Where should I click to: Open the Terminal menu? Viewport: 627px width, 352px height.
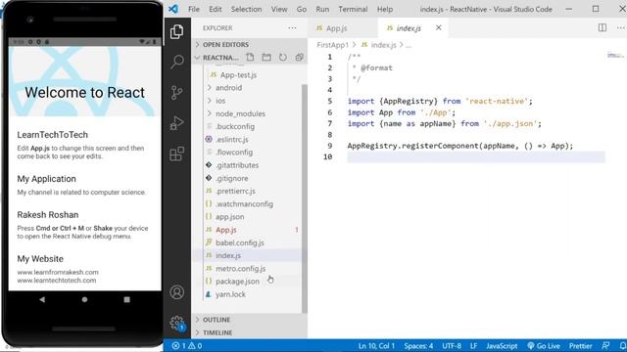point(353,9)
